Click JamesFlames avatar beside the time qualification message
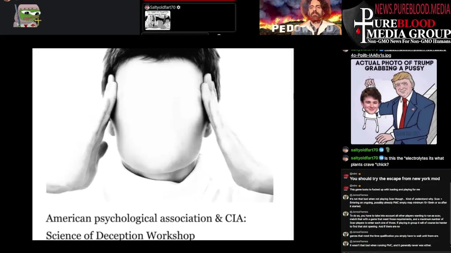 click(x=346, y=234)
